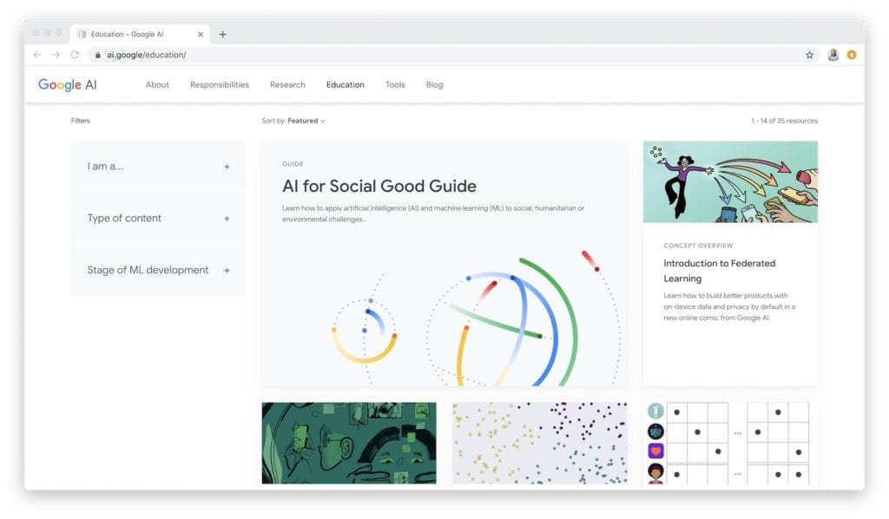Click the federated learning comic illustration
This screenshot has height=519, width=889.
730,182
